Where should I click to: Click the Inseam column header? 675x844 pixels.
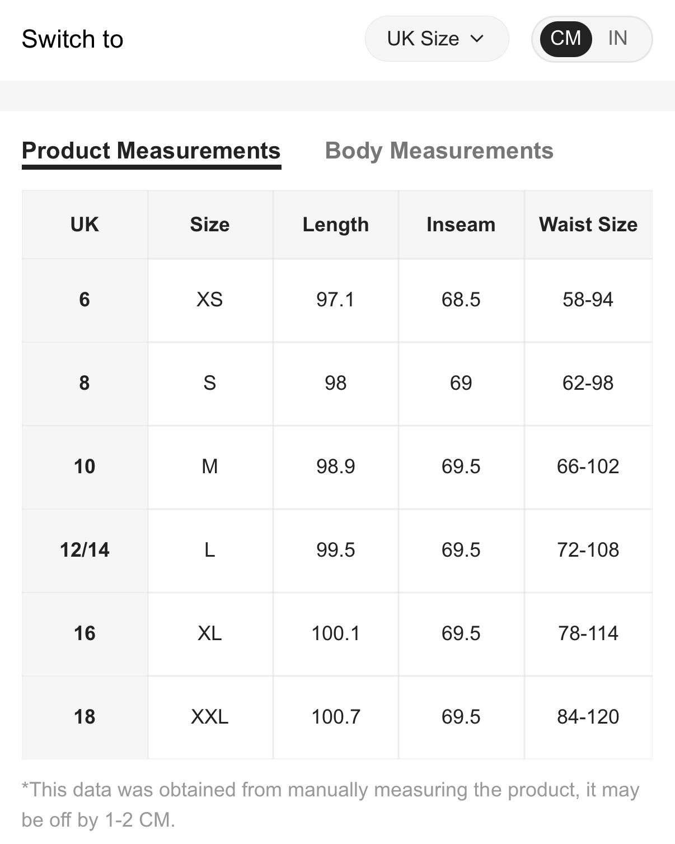[x=461, y=225]
